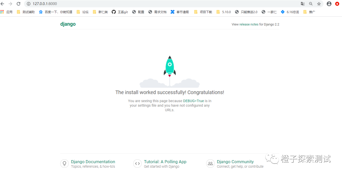Open the 项目下载 bookmark folder

pos(203,12)
